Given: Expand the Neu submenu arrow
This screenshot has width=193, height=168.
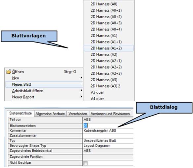Looking at the screenshot, I should point(81,78).
